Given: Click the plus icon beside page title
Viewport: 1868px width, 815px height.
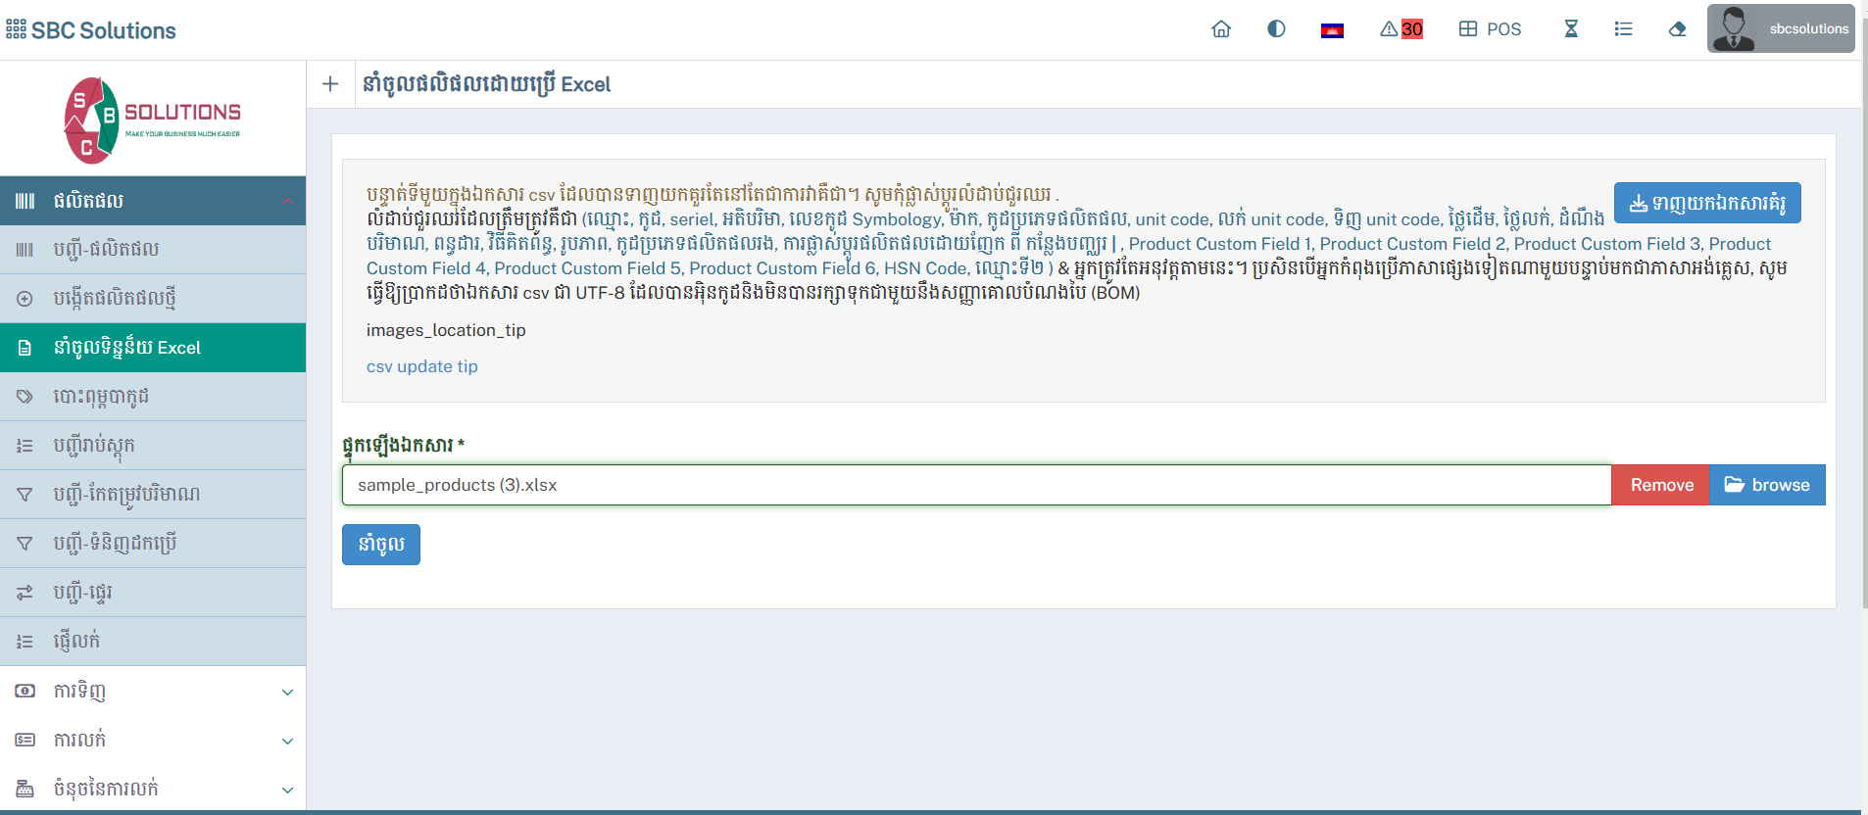Looking at the screenshot, I should (330, 84).
